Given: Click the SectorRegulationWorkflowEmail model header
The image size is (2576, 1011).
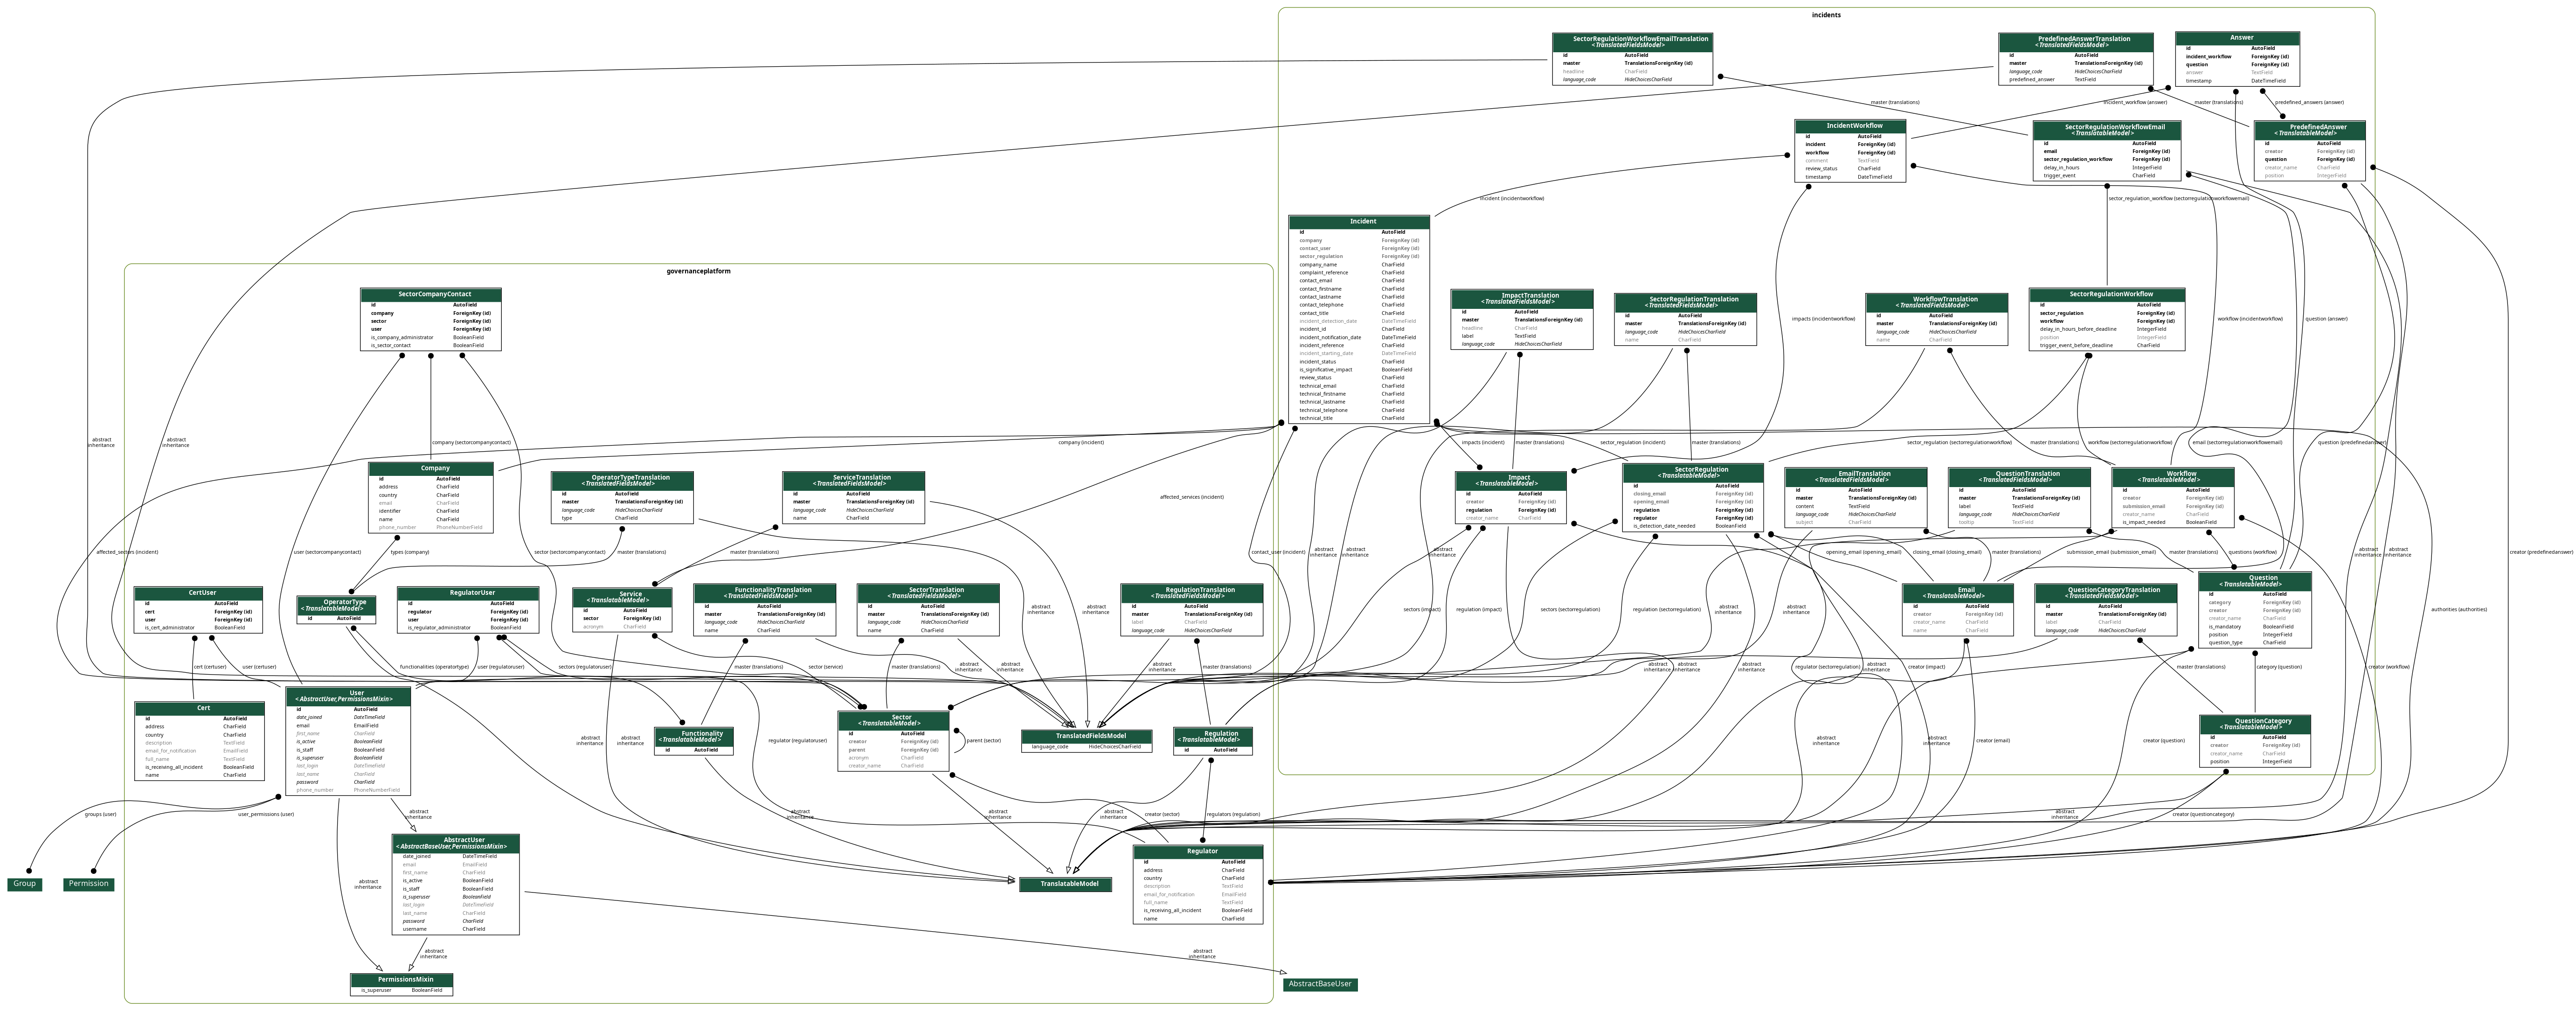Looking at the screenshot, I should 2107,130.
